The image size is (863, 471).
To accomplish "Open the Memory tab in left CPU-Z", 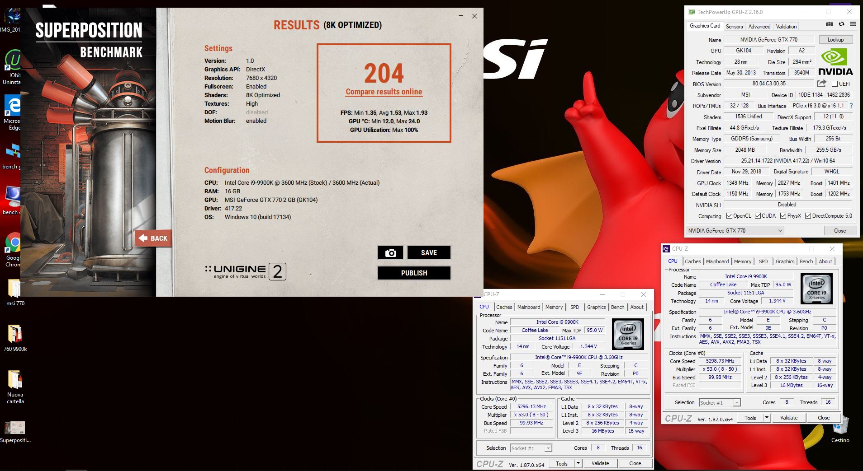I will tap(554, 307).
